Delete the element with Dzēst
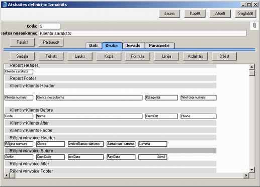The width and height of the screenshot is (260, 187). (224, 56)
